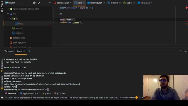
Task: Select the Local terminal tab
Action: 20,51
